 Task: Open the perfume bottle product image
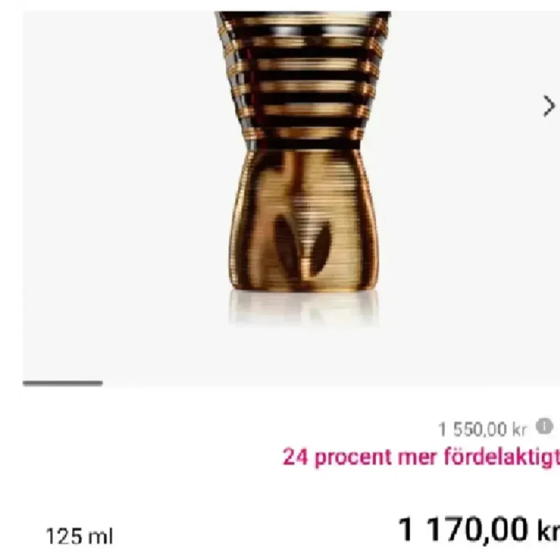(303, 168)
